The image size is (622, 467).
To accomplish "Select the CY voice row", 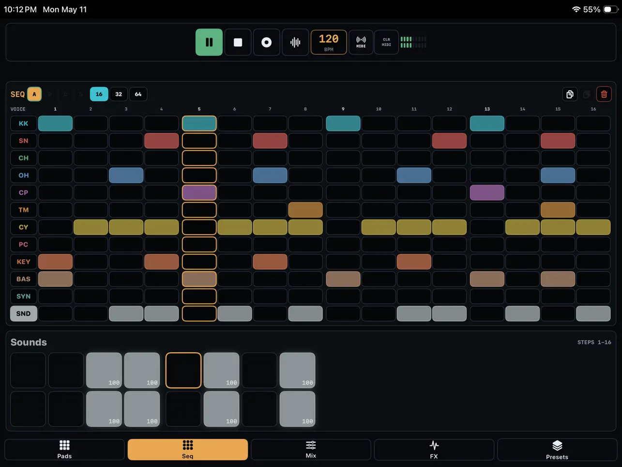I will pos(23,227).
